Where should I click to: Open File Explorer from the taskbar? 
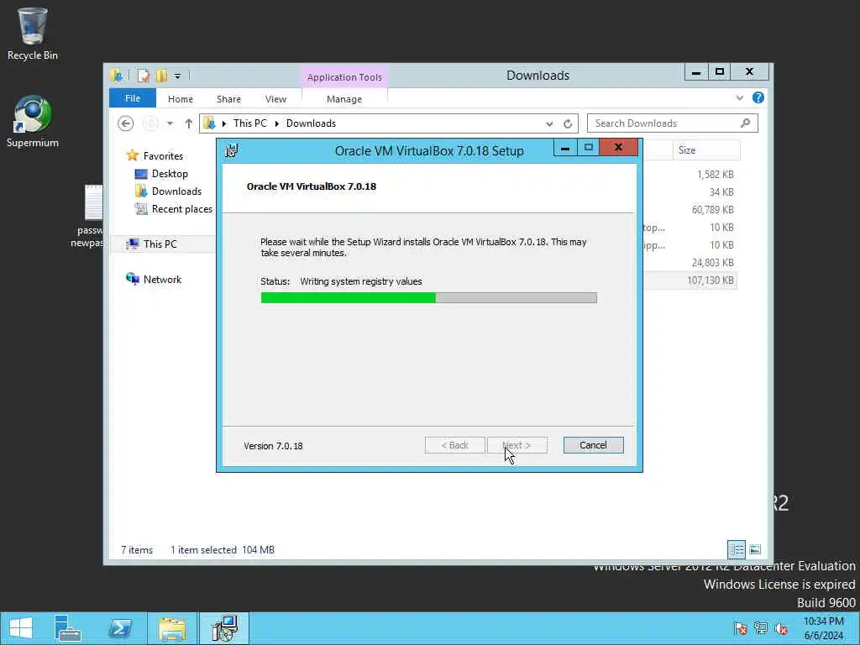[x=171, y=628]
